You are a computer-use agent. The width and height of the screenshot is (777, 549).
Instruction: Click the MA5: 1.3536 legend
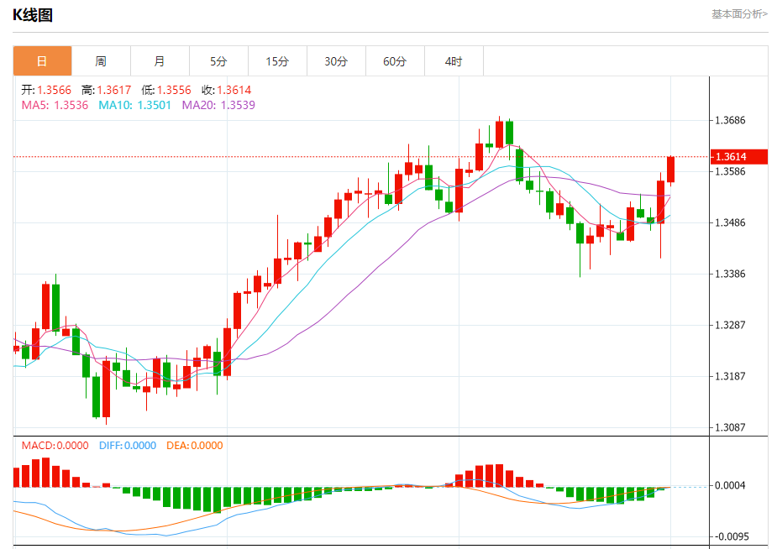pos(55,105)
